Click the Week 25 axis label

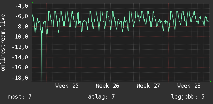pyautogui.click(x=67, y=86)
